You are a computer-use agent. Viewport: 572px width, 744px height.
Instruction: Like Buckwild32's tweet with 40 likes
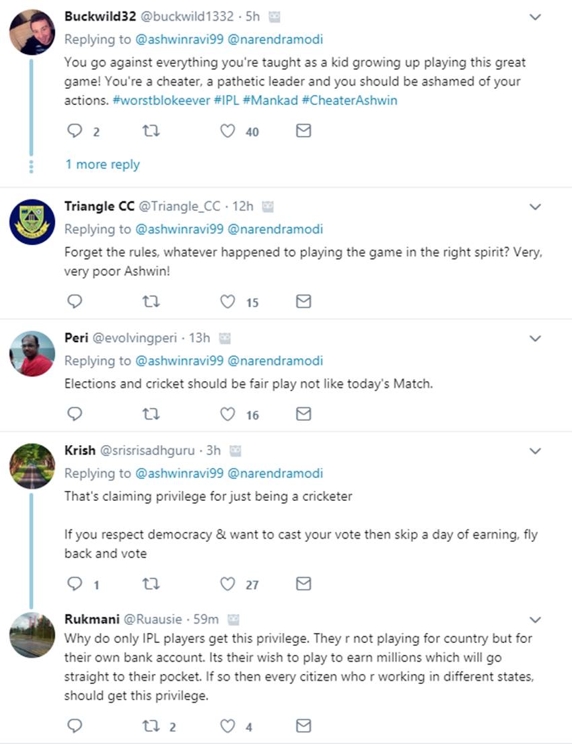coord(229,131)
